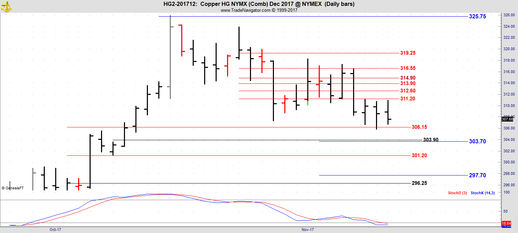Select the blue 325.75 price level label

[477, 16]
